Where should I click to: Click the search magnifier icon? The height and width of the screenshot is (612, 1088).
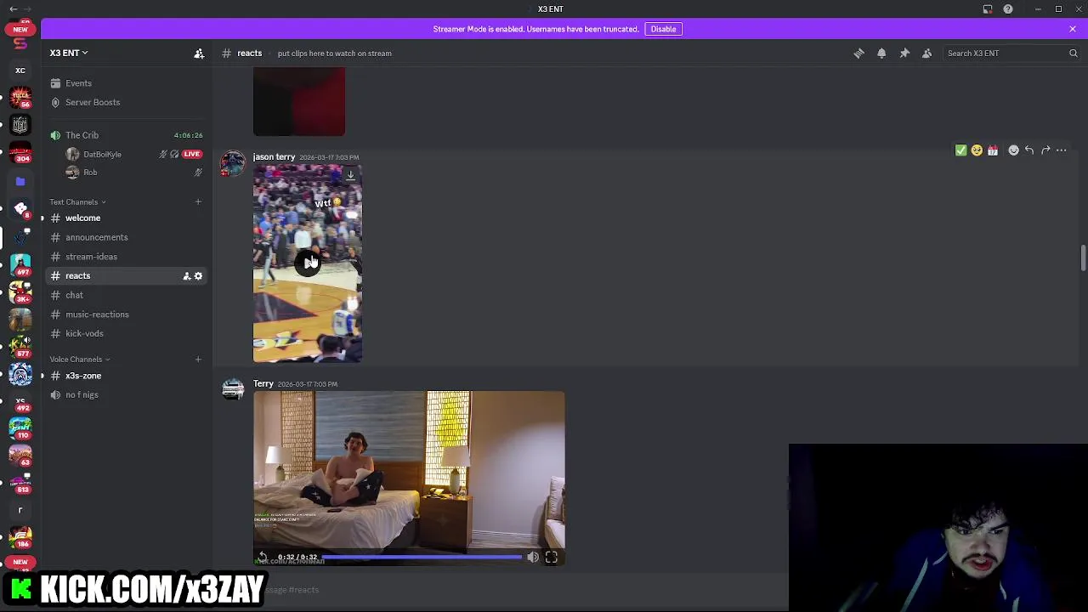1073,53
